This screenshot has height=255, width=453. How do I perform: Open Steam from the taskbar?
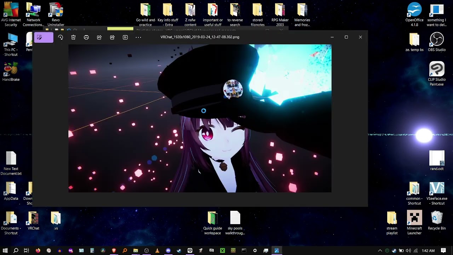coord(179,251)
